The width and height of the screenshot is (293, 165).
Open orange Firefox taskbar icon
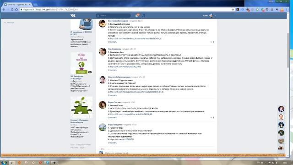pyautogui.click(x=19, y=163)
